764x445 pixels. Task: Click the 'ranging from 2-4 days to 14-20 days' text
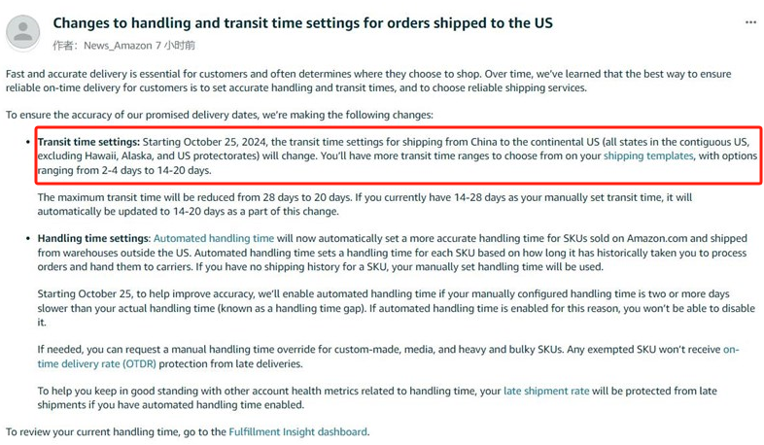pyautogui.click(x=124, y=170)
